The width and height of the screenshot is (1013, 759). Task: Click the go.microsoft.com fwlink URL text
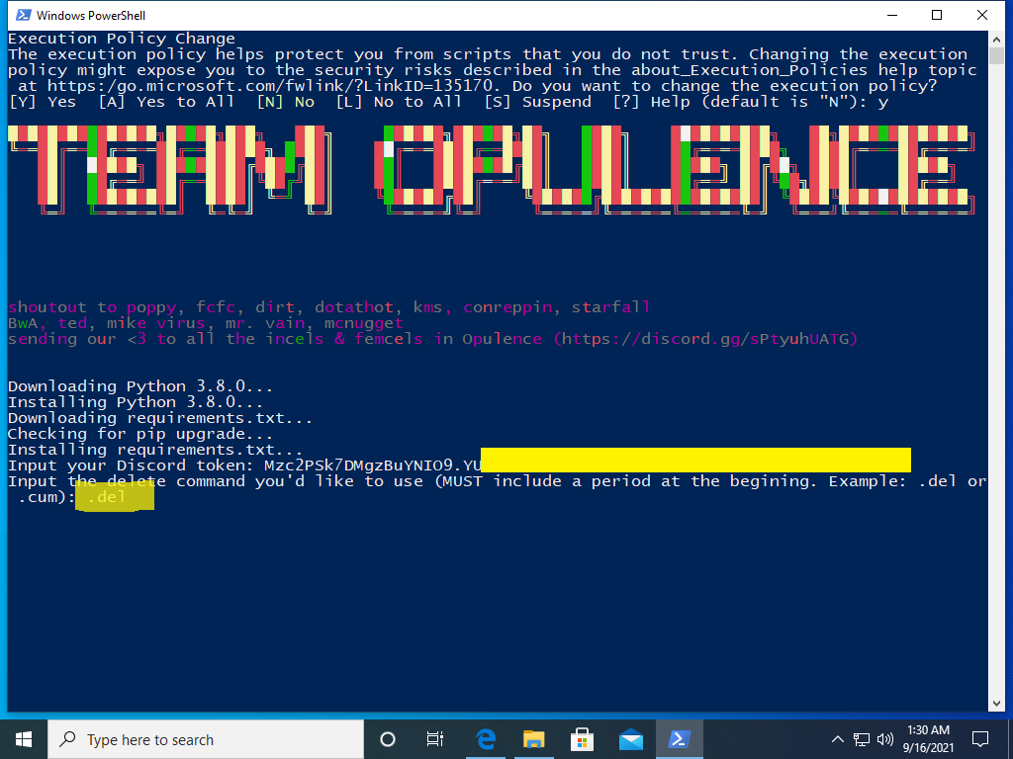click(269, 86)
